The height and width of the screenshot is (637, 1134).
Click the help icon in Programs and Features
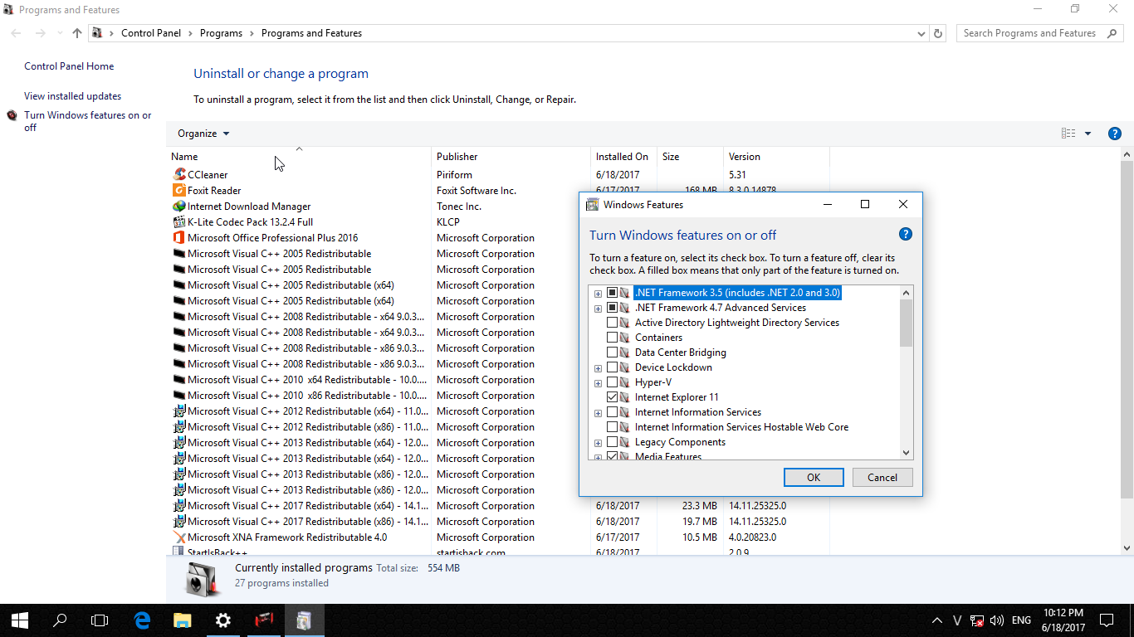click(x=1115, y=134)
